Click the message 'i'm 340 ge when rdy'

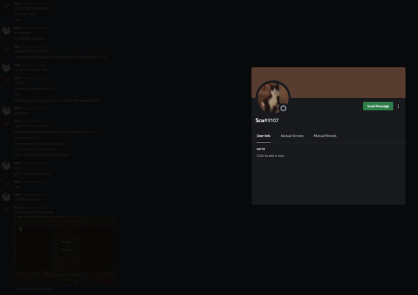(x=29, y=39)
